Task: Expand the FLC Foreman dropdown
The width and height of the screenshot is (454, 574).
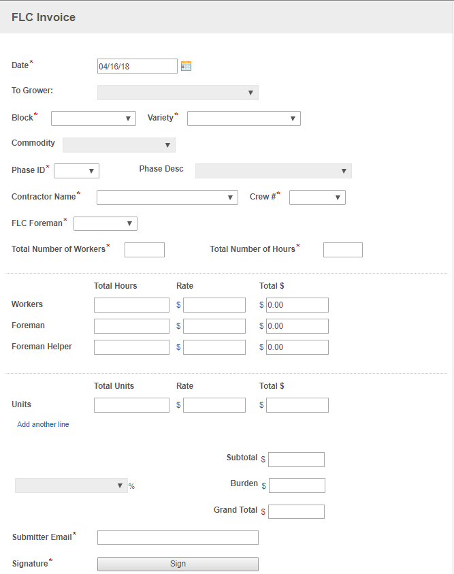Action: (105, 223)
